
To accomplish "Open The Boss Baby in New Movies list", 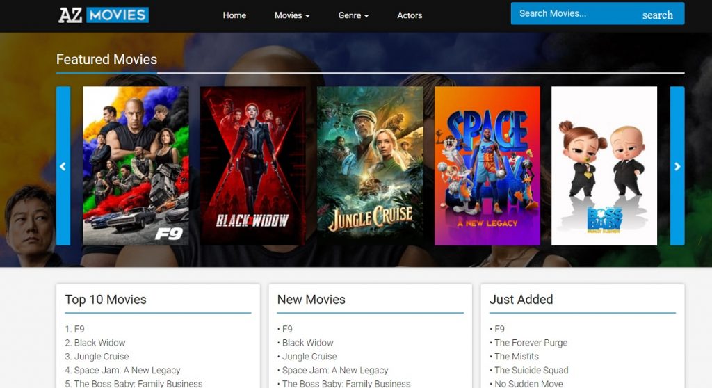I will 346,383.
